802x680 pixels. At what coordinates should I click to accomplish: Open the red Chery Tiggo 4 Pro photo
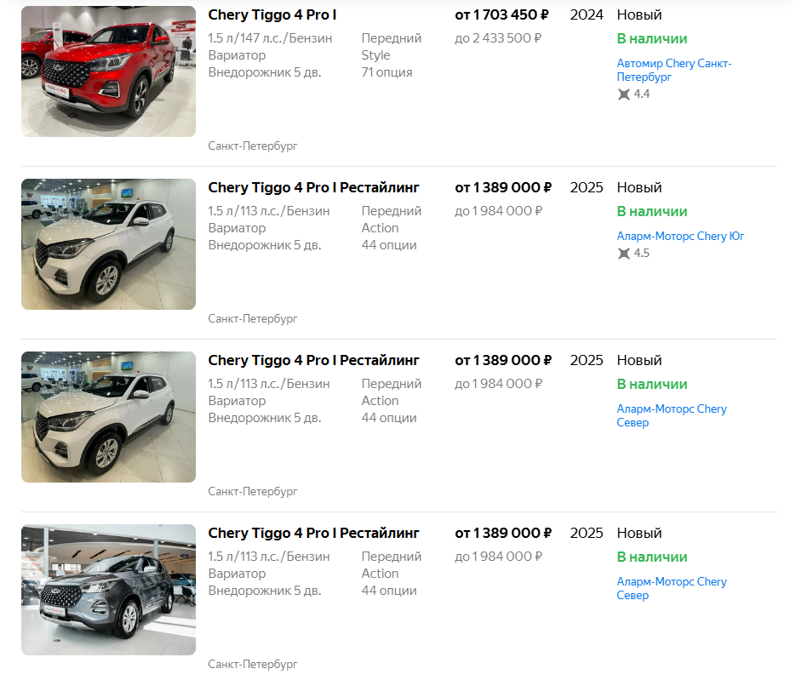[108, 71]
